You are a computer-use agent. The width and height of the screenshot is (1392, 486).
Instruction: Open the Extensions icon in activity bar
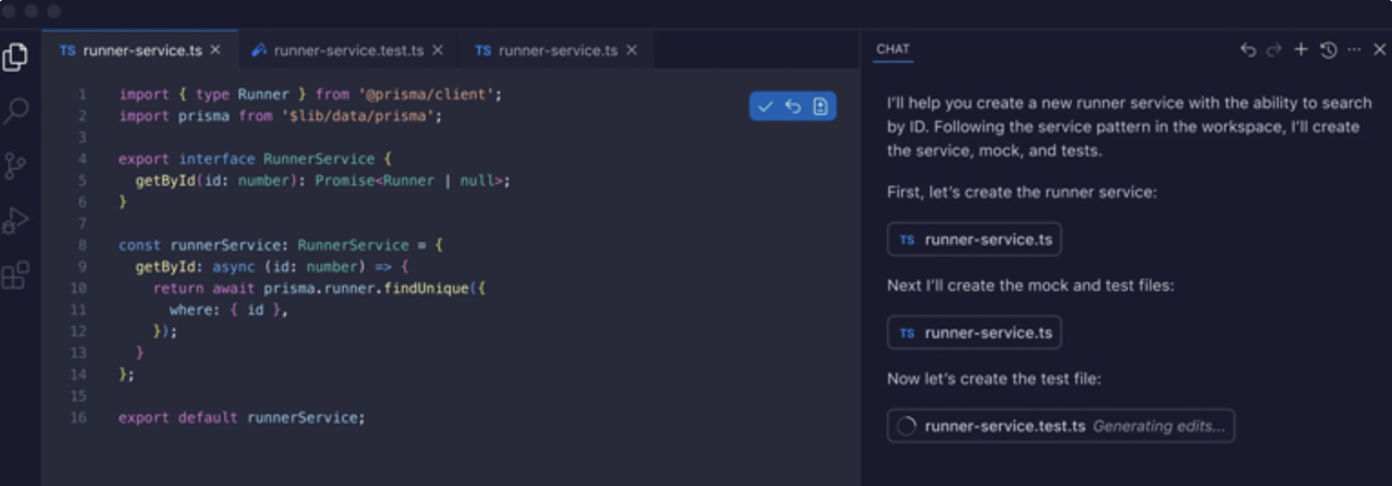pyautogui.click(x=15, y=275)
